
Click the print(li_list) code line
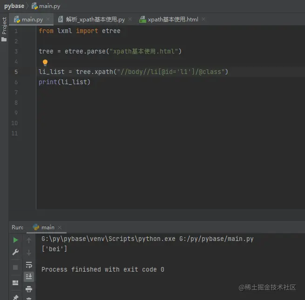point(64,82)
